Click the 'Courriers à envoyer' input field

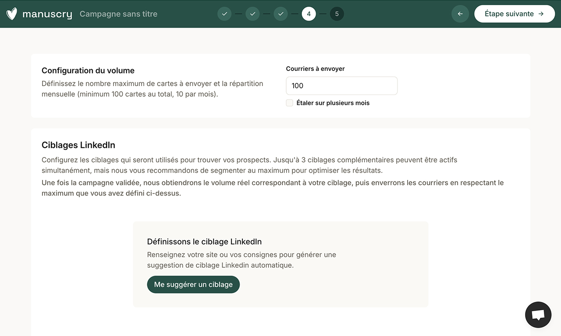click(341, 86)
